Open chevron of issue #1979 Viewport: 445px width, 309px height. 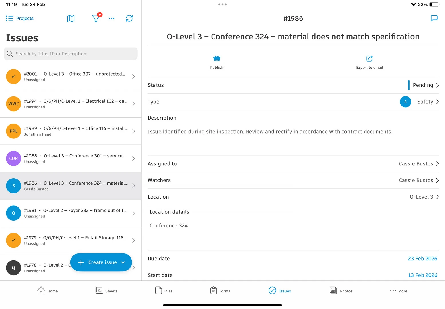point(133,240)
